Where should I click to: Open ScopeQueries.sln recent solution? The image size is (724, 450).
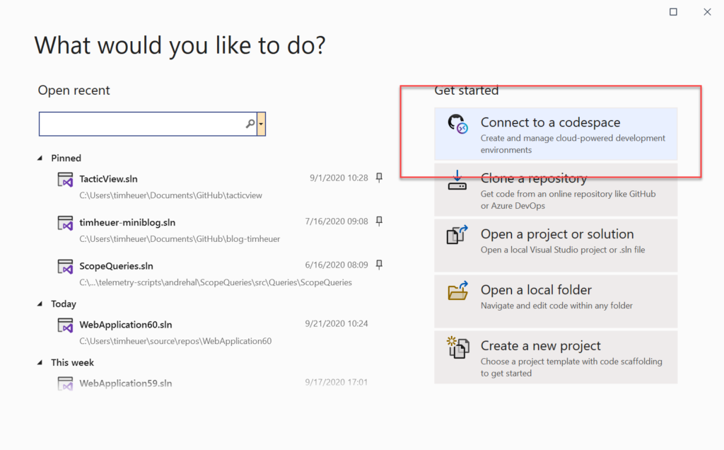point(116,266)
